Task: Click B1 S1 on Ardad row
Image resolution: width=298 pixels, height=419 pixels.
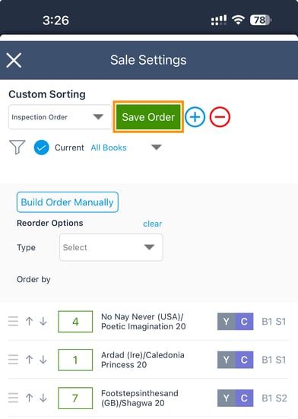Action: [274, 360]
